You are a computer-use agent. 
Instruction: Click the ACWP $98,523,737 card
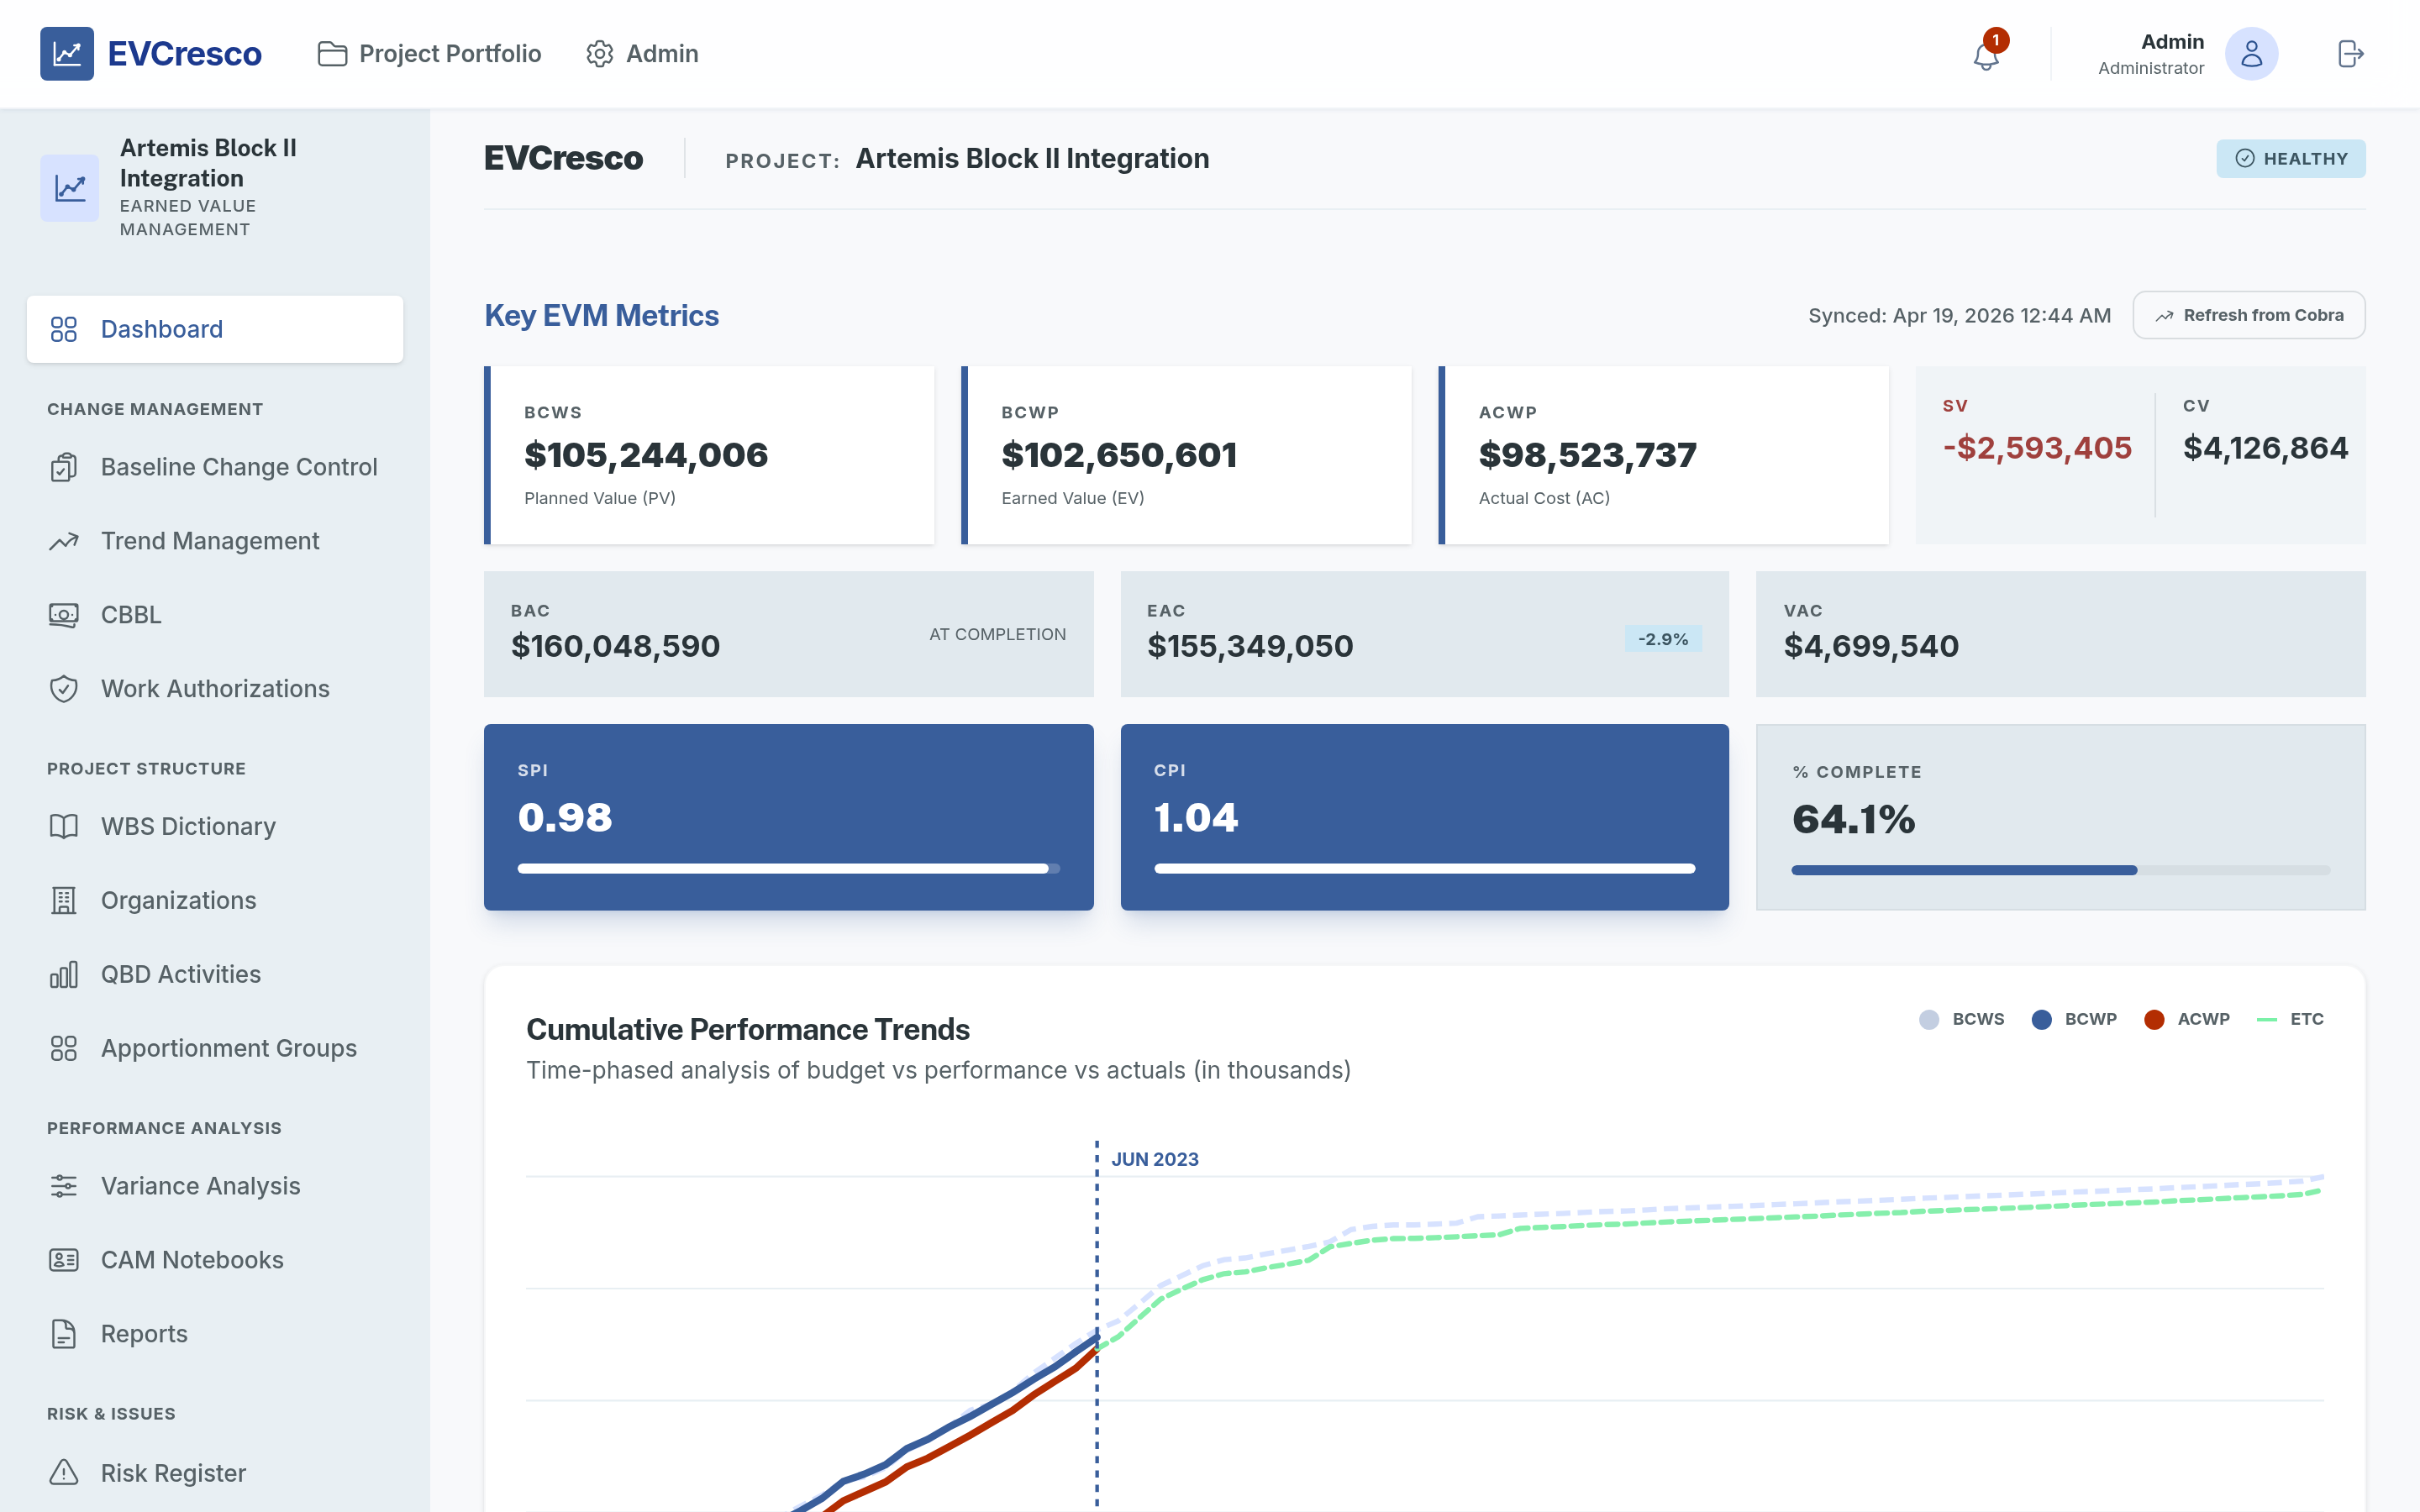pos(1663,455)
